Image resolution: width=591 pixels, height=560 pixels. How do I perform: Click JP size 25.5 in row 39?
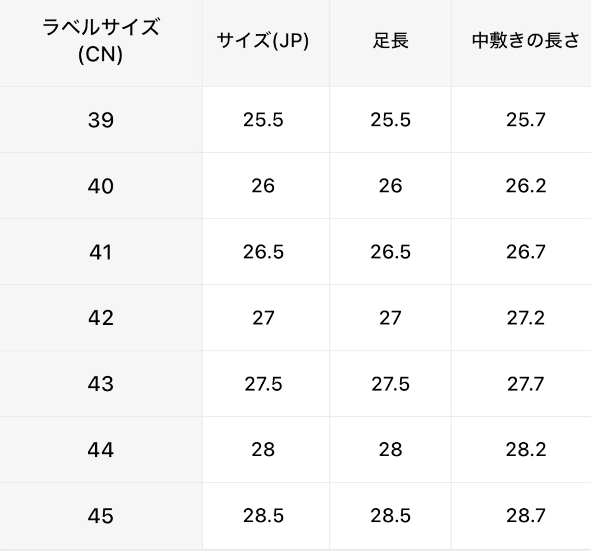263,120
